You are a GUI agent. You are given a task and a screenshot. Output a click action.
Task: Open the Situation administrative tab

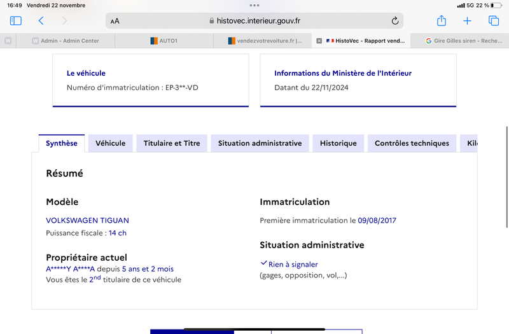260,143
